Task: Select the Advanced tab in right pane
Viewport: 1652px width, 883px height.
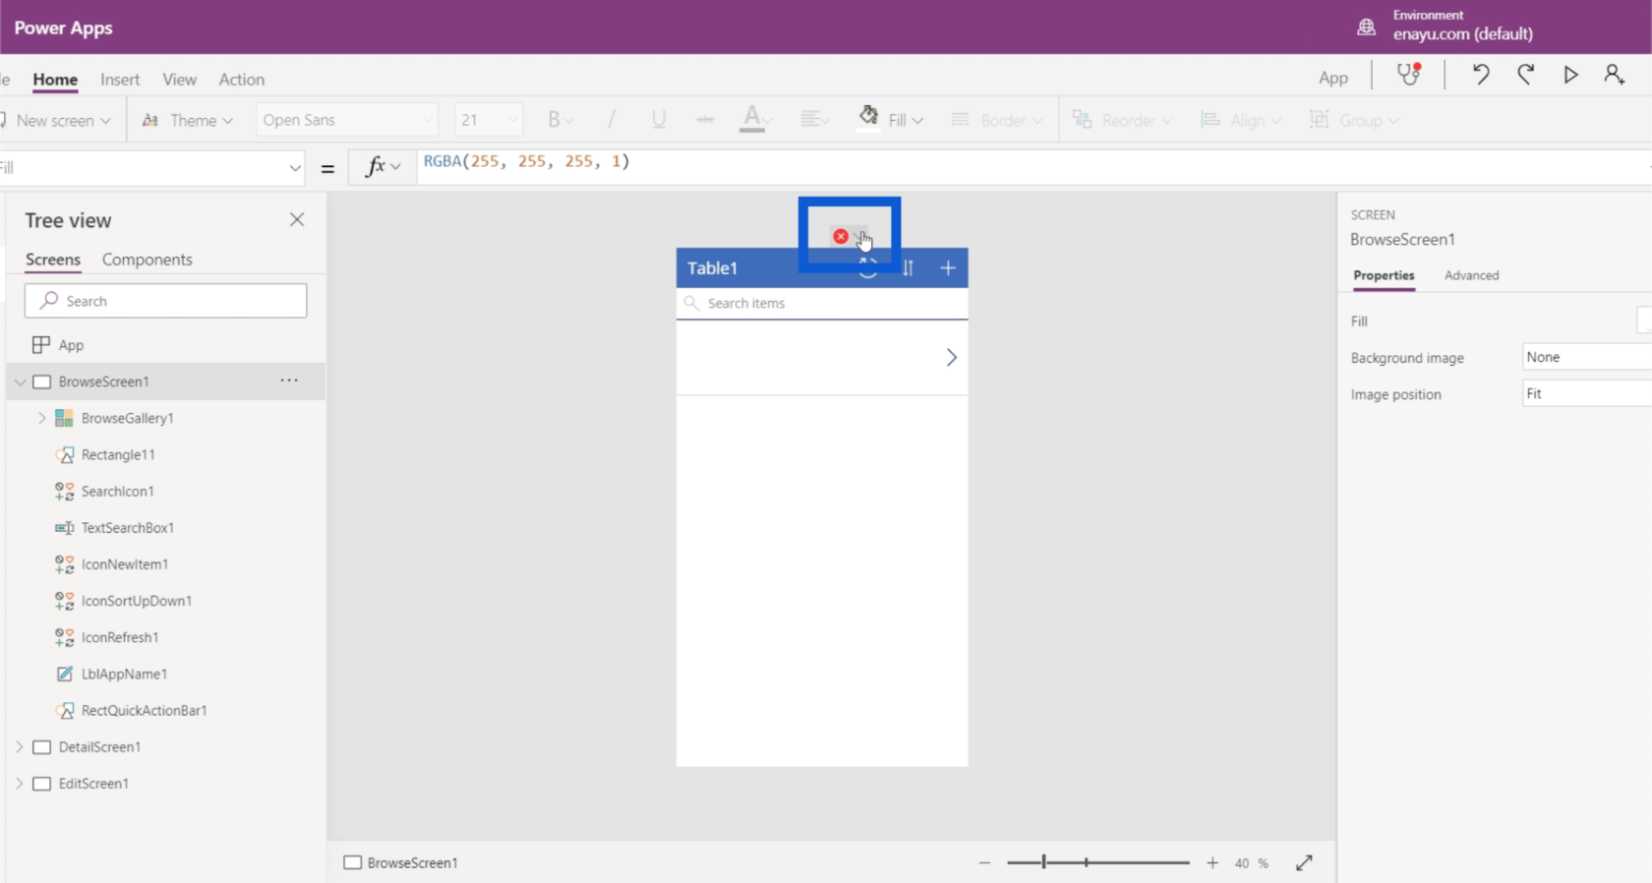Action: coord(1471,275)
